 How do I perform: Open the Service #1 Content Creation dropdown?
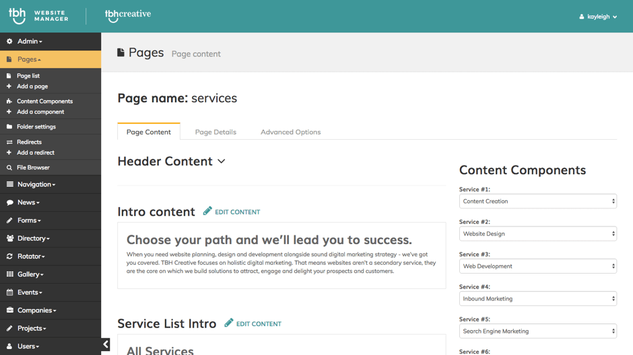(538, 201)
